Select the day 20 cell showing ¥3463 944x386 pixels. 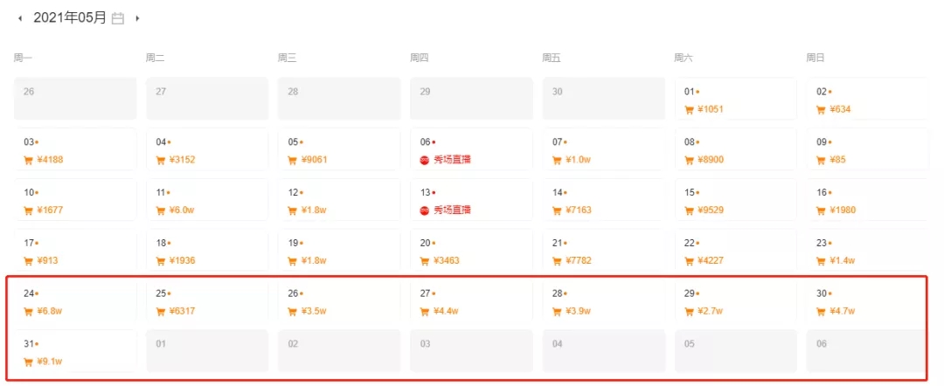[470, 251]
